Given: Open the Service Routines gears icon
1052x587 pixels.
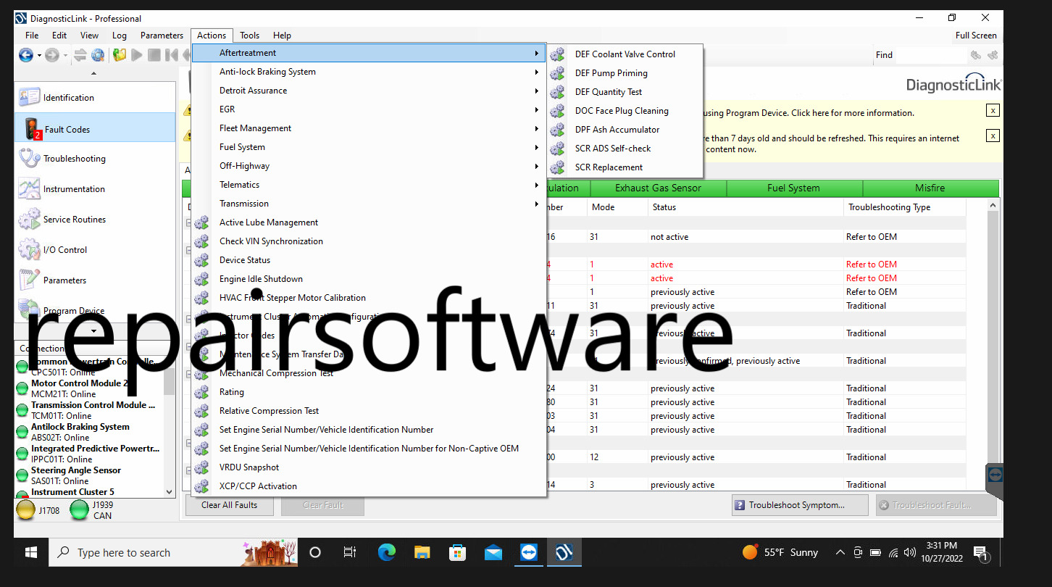Looking at the screenshot, I should (x=30, y=219).
